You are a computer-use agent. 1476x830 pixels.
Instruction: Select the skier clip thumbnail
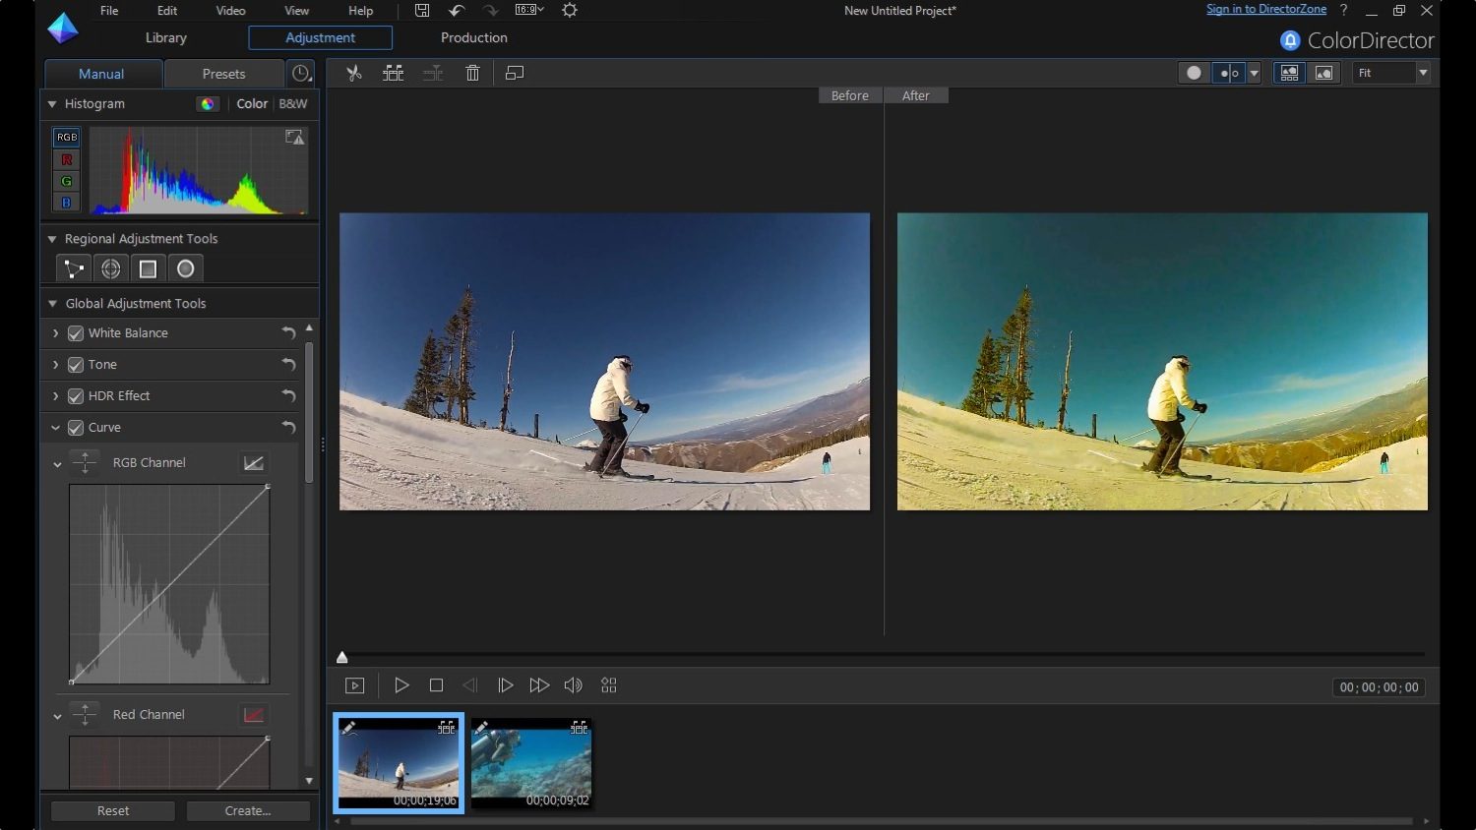click(399, 763)
